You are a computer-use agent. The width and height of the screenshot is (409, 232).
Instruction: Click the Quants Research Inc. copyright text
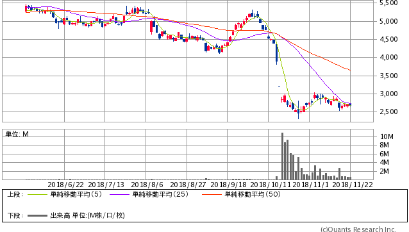pos(358,229)
